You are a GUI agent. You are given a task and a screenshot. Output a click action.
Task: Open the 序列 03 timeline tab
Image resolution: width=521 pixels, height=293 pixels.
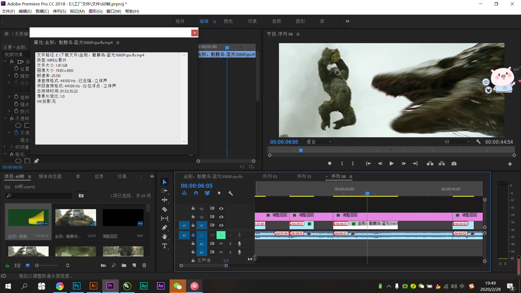click(x=270, y=176)
